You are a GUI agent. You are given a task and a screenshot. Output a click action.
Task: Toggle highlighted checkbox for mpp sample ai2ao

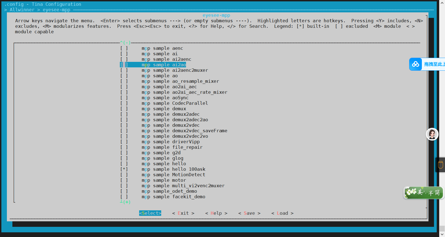pos(124,65)
